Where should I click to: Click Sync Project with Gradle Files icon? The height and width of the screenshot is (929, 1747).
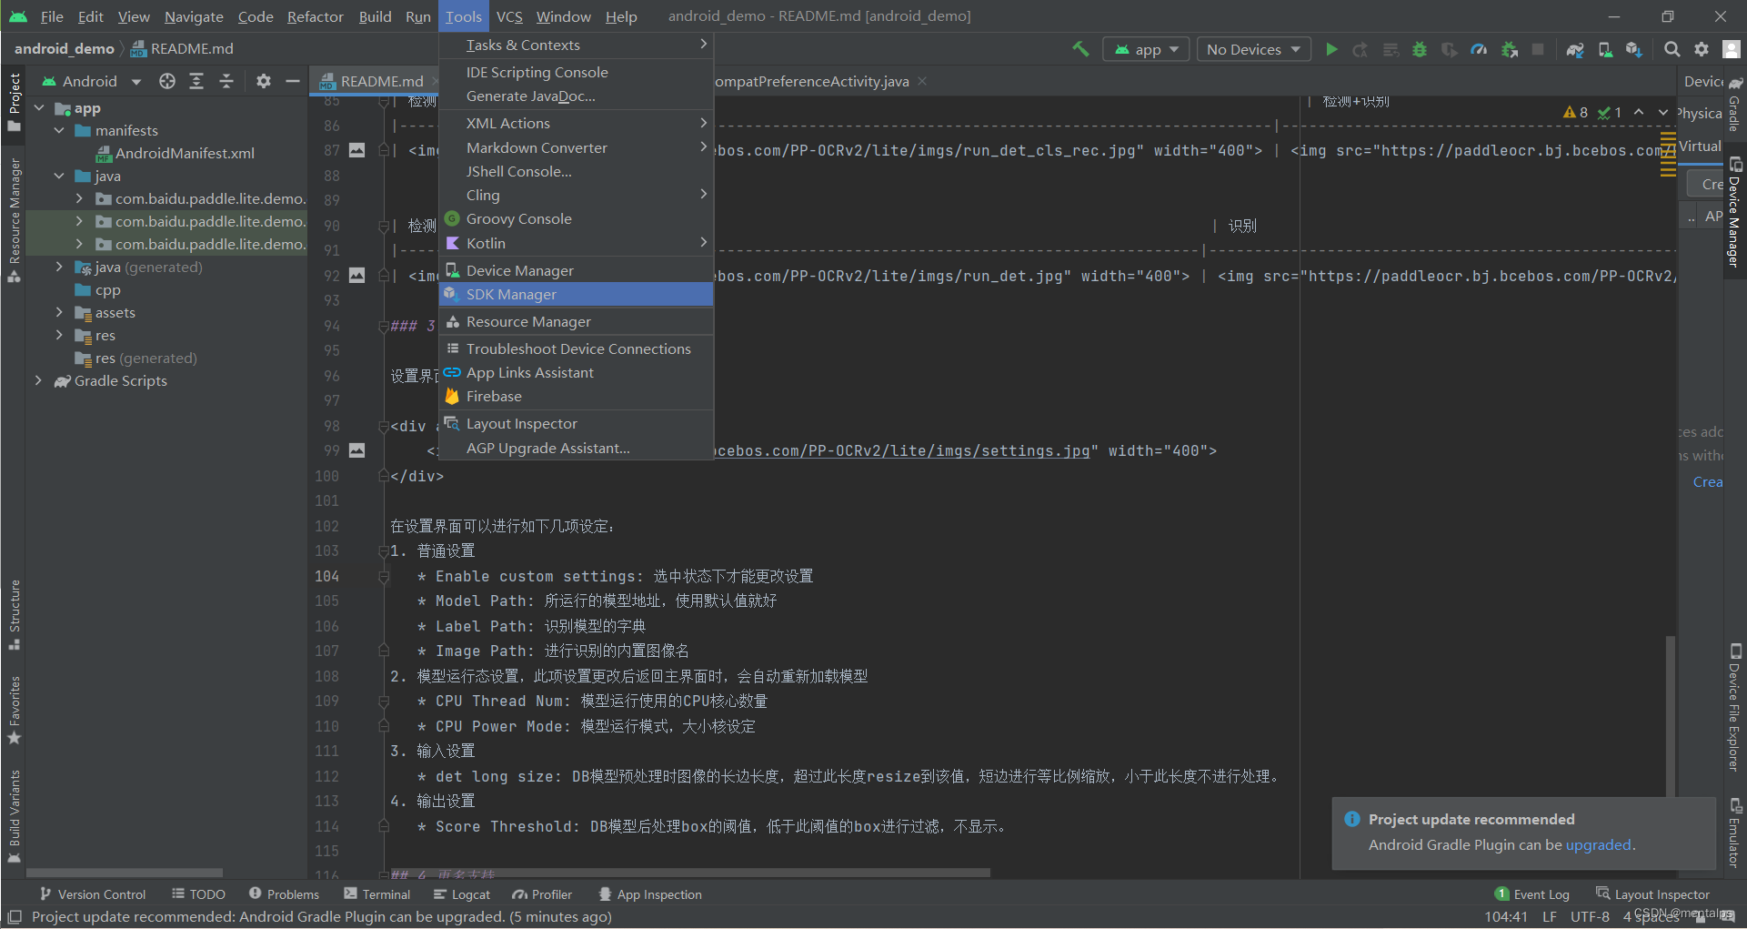coord(1576,49)
